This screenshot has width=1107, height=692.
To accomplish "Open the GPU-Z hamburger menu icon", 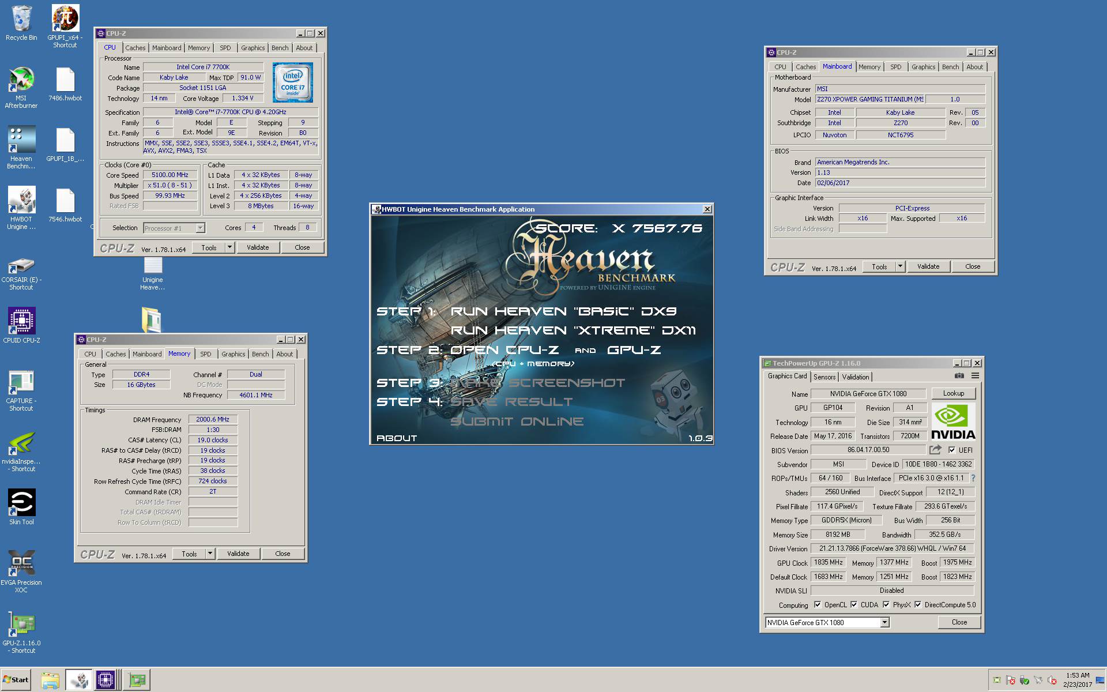I will coord(975,376).
